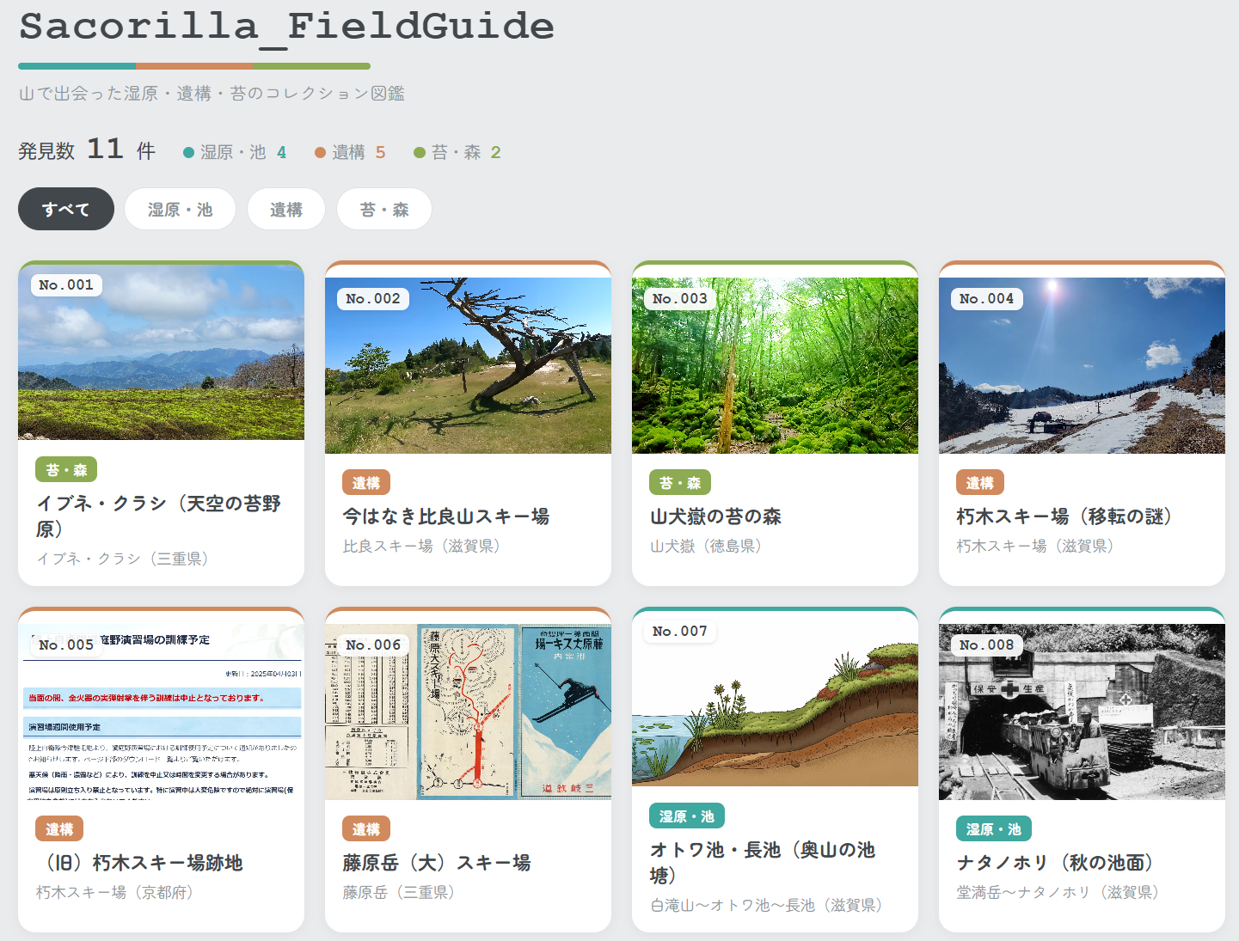Show only 苔・森 entries
The height and width of the screenshot is (941, 1239).
[384, 209]
